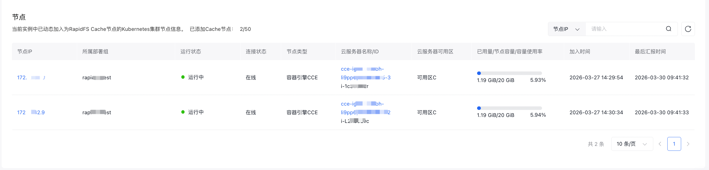Refresh the node list
The height and width of the screenshot is (170, 709).
tap(688, 29)
